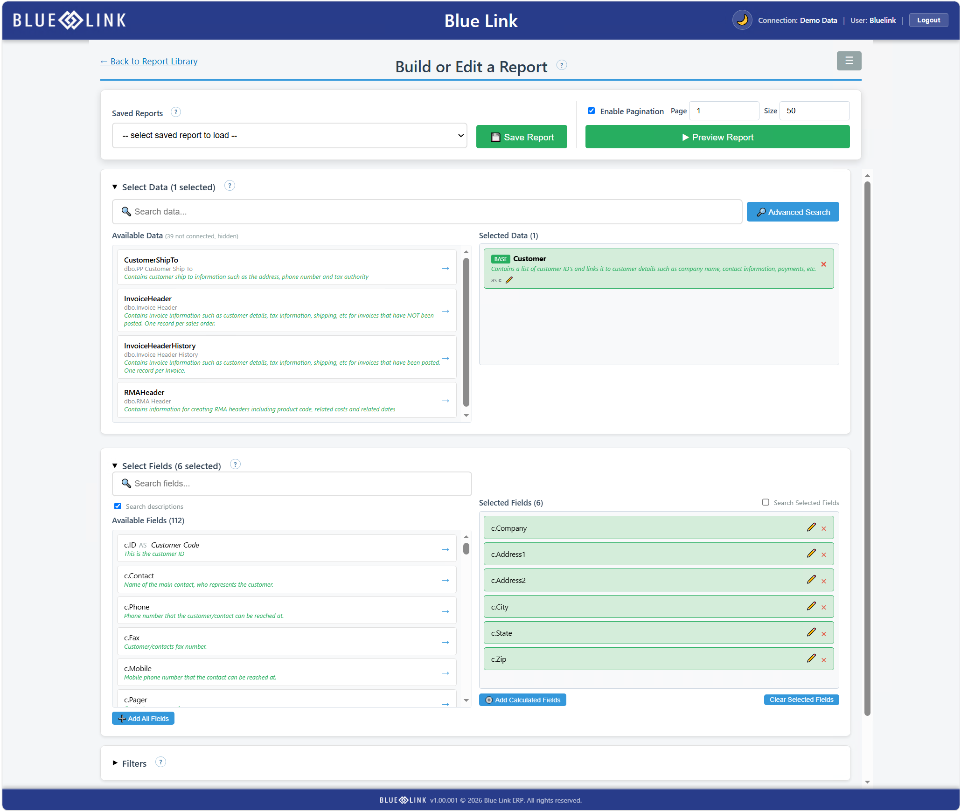Toggle Enable Pagination checkbox

(x=591, y=111)
